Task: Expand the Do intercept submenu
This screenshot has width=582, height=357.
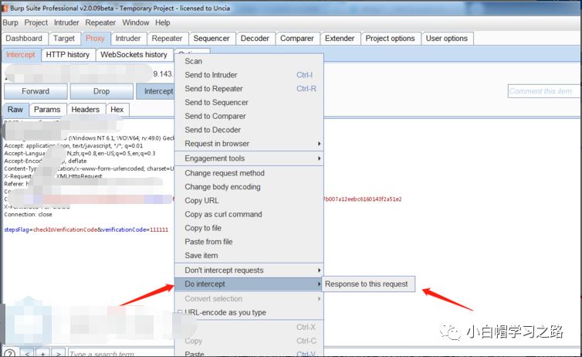Action: (x=249, y=284)
